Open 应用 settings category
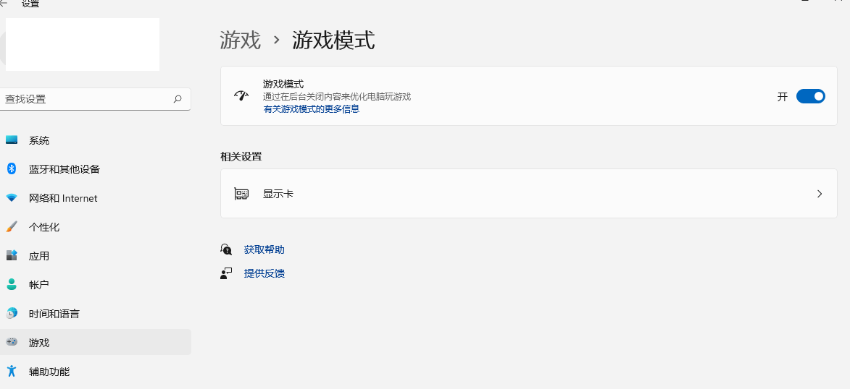 click(x=96, y=255)
